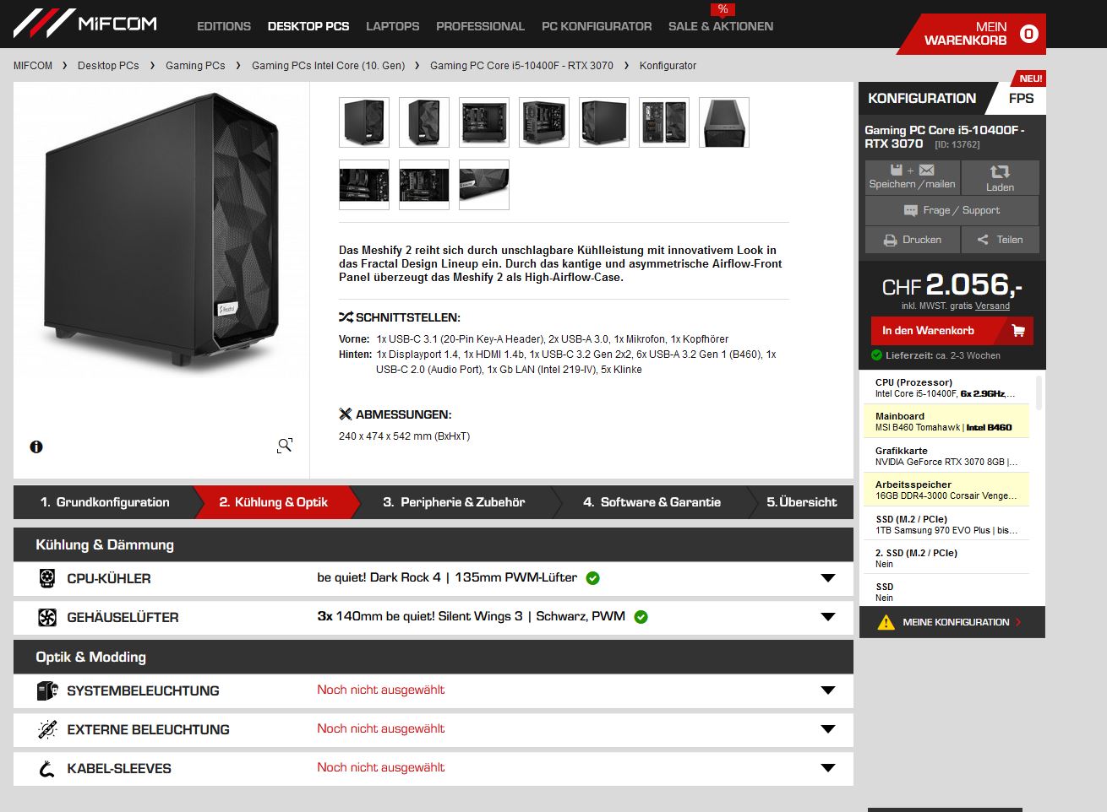Add the PC with In den Warenkorb
The image size is (1107, 812).
[x=952, y=331]
